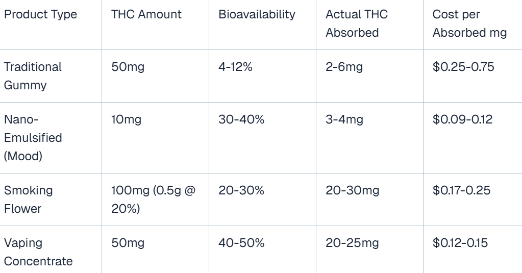The width and height of the screenshot is (522, 273).
Task: Click the 20-30mg absorbed value
Action: (x=352, y=190)
